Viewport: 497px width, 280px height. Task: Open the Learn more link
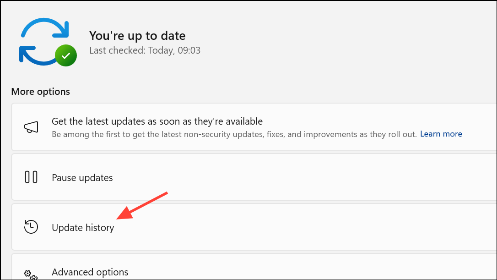[441, 134]
